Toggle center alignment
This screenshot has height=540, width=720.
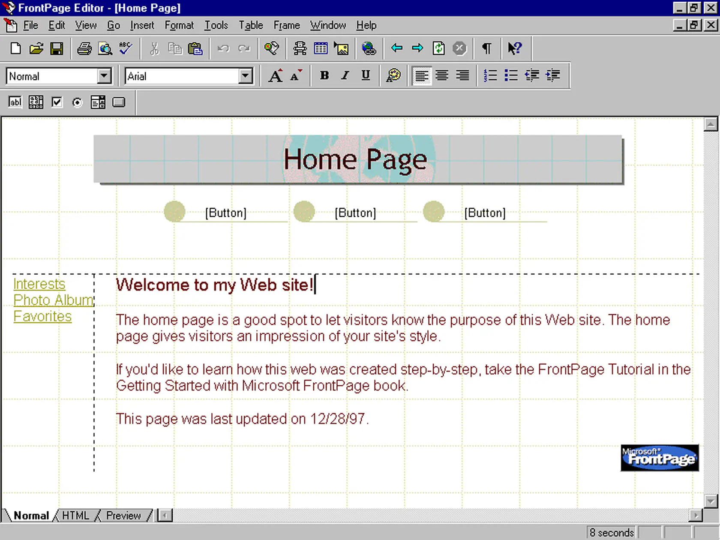click(x=442, y=76)
